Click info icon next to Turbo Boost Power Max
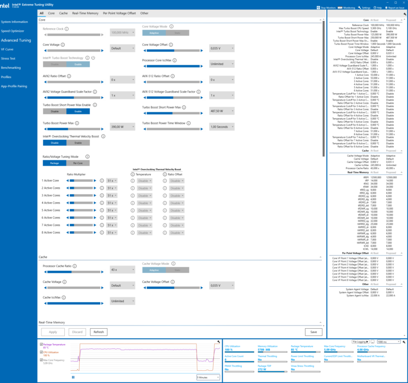Image resolution: width=408 pixels, height=383 pixels. 77,123
